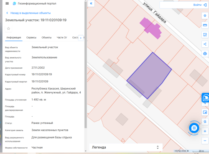
Task: Click the Категория земель label
Action: [14, 130]
